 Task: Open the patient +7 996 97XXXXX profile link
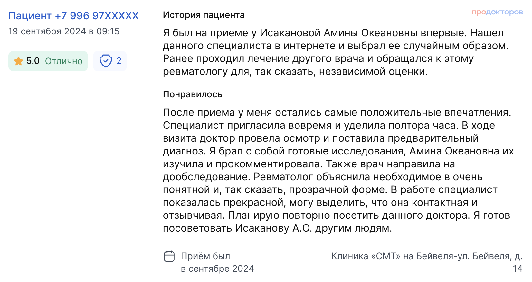[x=73, y=16]
